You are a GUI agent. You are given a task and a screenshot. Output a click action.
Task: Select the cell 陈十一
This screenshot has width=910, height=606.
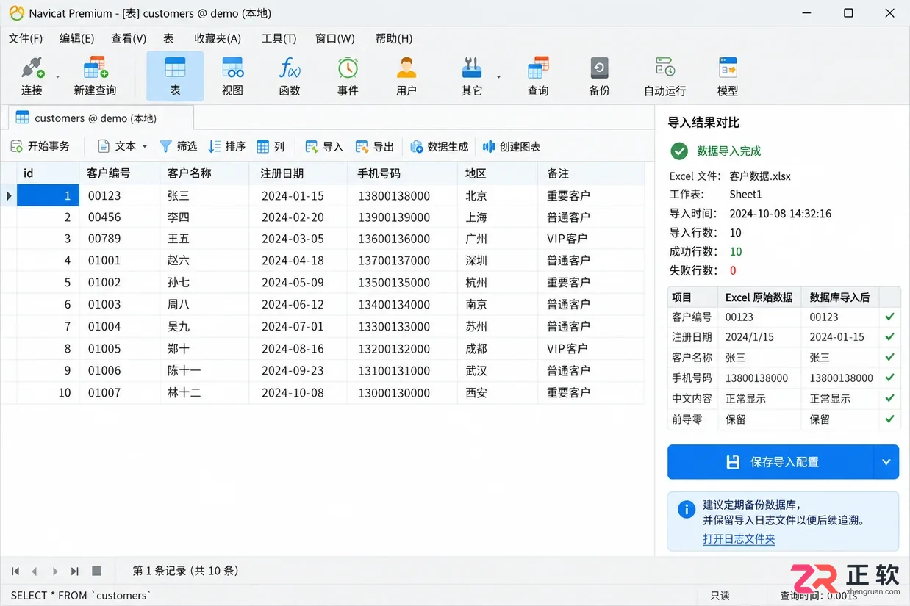204,371
